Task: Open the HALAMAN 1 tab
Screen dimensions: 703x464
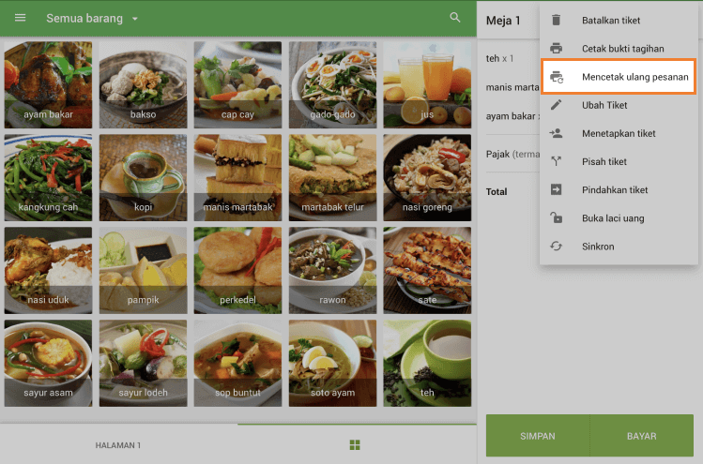Action: tap(118, 445)
